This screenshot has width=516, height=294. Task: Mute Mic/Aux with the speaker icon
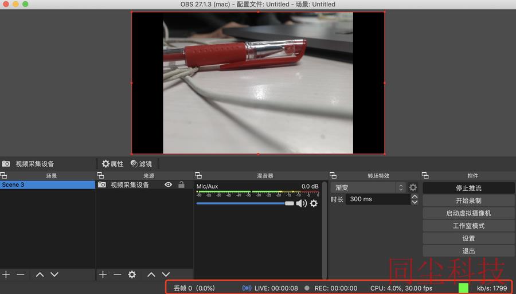click(301, 203)
